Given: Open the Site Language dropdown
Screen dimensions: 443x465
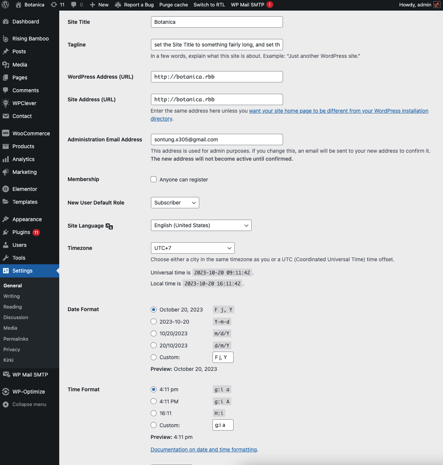Looking at the screenshot, I should click(x=201, y=225).
